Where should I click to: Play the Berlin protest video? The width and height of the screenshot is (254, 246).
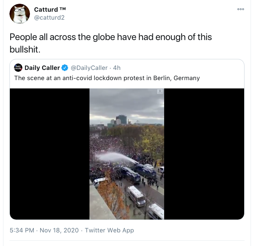tap(127, 154)
